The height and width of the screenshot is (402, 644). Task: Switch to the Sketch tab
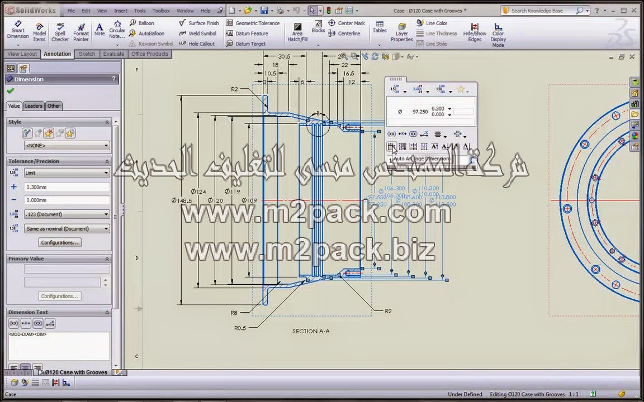click(x=87, y=54)
